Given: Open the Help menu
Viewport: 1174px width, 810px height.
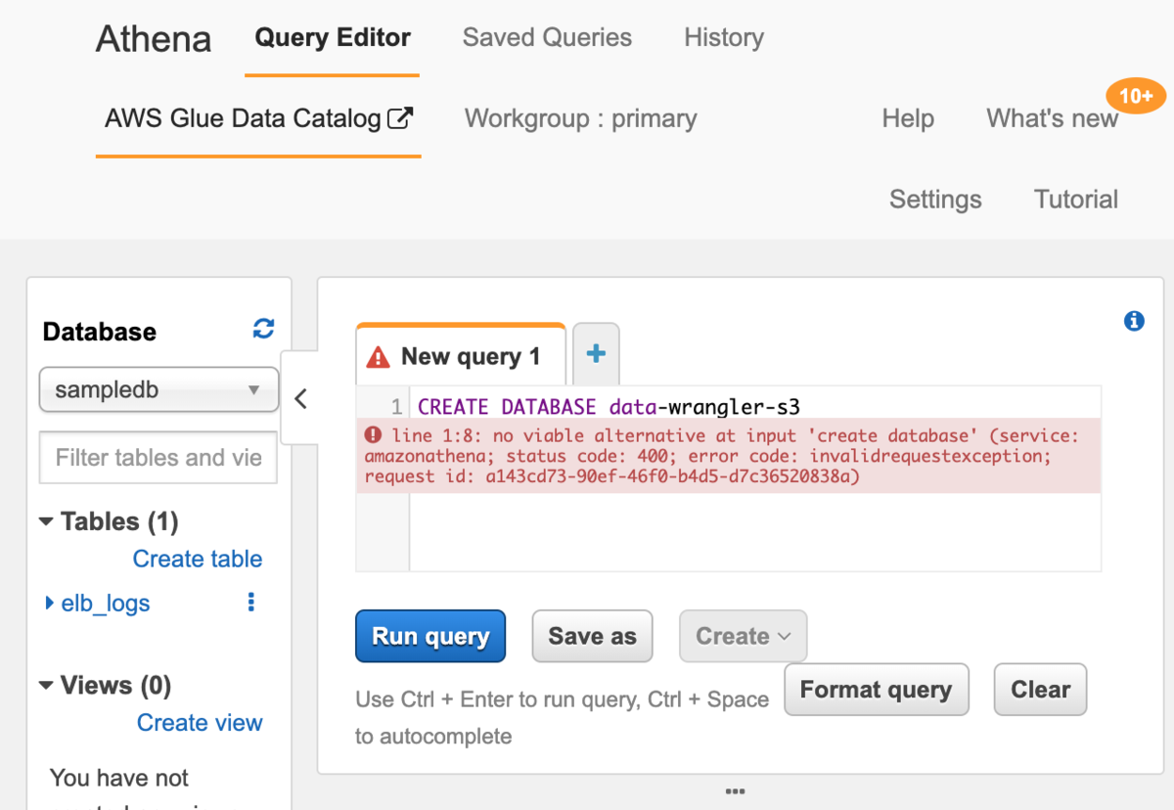Looking at the screenshot, I should pos(908,119).
